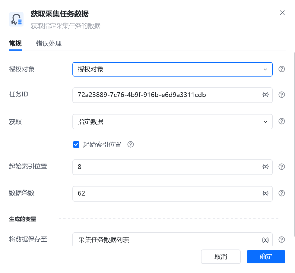Screen dimensions: 295x273
Task: Open the 授权对象 dropdown
Action: (172, 69)
